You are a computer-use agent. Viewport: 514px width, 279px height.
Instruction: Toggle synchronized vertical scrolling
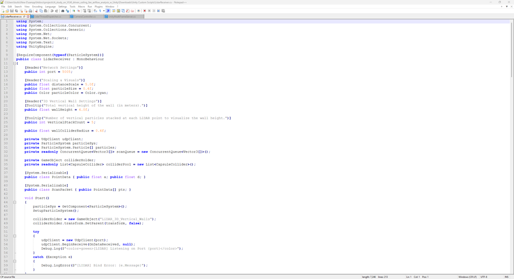[x=84, y=11]
